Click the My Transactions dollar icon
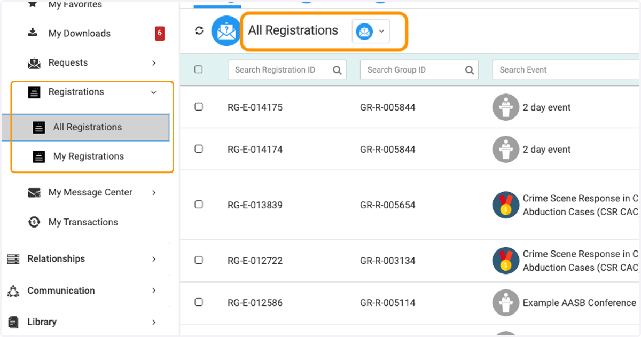The height and width of the screenshot is (337, 641). tap(34, 222)
